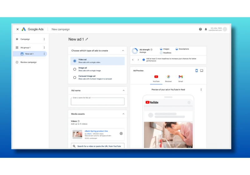Click the YouTube logo in phone preview
This screenshot has height=175, width=250.
152,102
